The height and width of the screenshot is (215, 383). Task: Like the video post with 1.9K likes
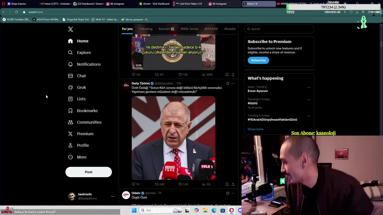(183, 74)
